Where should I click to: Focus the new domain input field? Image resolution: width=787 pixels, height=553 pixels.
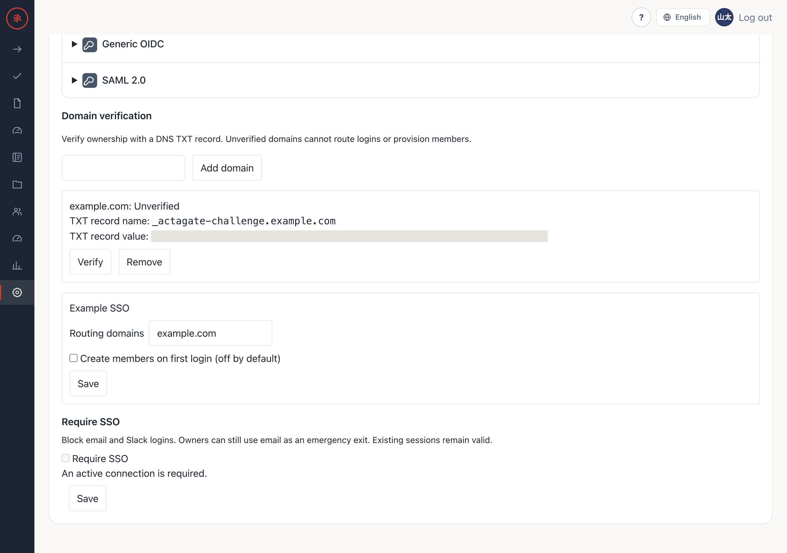tap(123, 168)
